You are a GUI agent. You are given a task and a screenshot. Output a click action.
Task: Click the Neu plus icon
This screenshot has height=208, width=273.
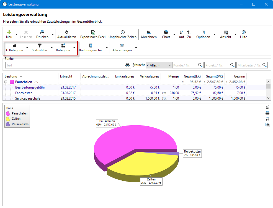pyautogui.click(x=9, y=32)
